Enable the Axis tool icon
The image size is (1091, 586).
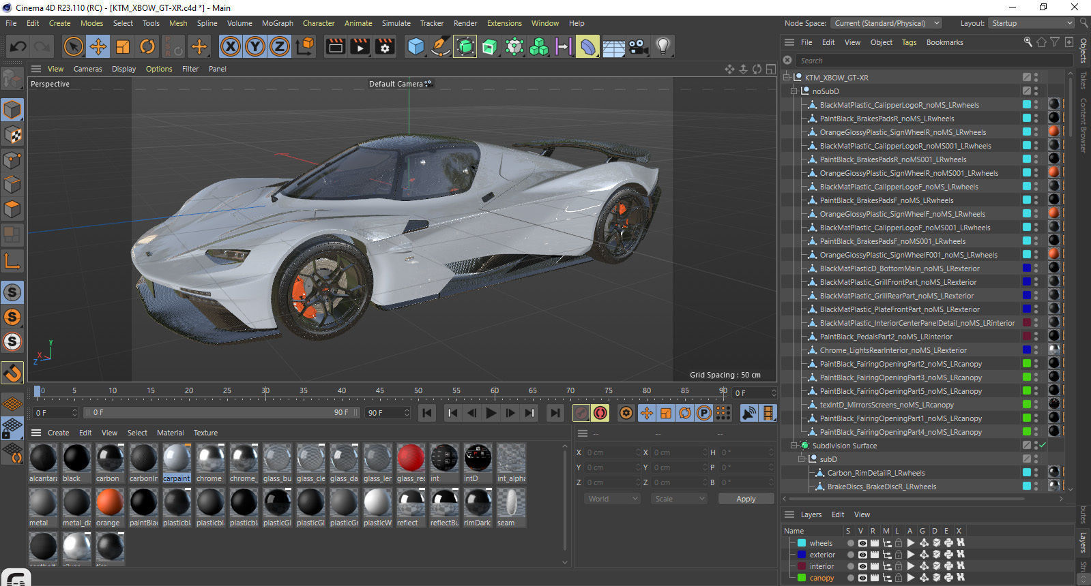coord(12,260)
